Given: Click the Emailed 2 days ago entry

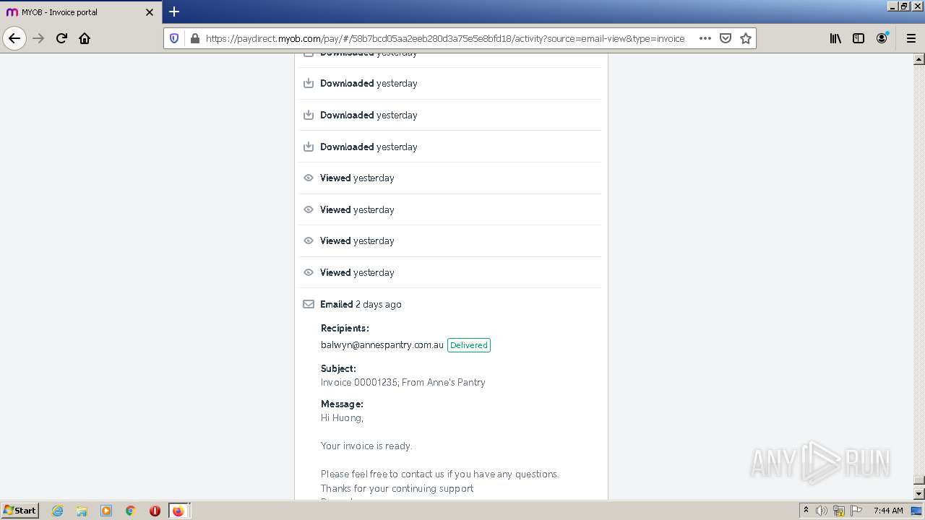Looking at the screenshot, I should tap(361, 304).
